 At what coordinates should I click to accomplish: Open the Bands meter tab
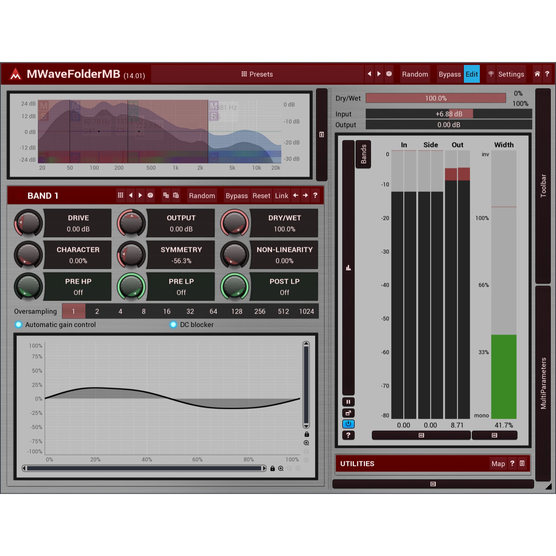363,154
